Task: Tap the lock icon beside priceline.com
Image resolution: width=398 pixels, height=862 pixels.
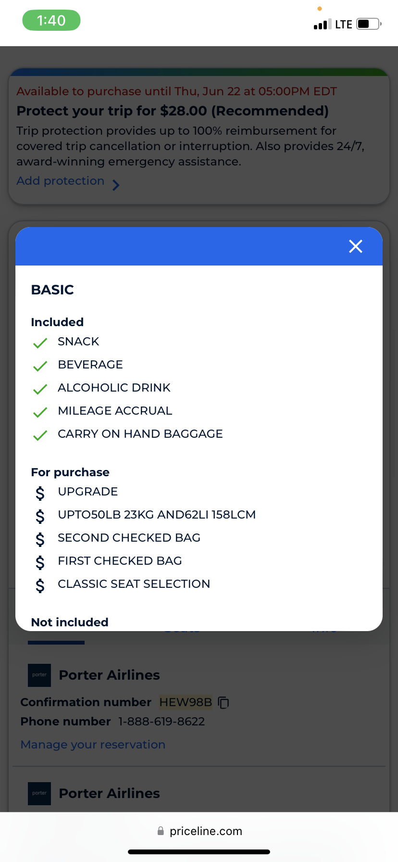Action: pos(161,831)
